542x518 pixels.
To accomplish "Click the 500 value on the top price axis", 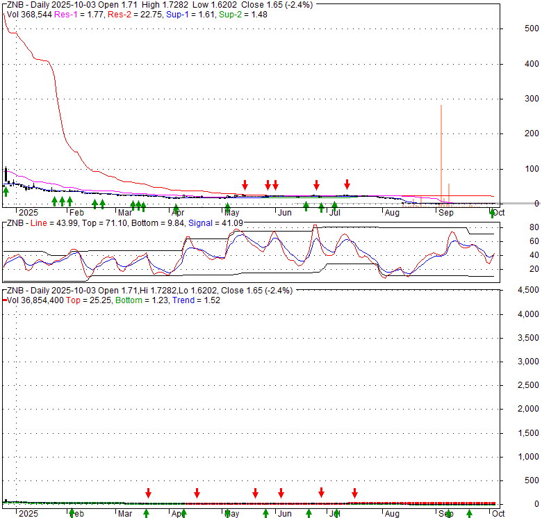I will 532,29.
